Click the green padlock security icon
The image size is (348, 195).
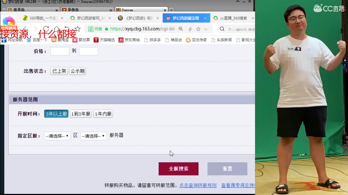[x=106, y=29]
